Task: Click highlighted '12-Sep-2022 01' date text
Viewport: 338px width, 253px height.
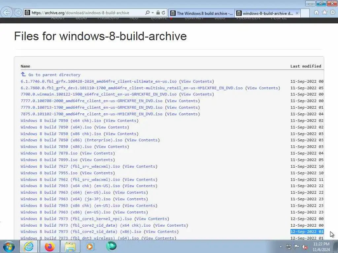Action: click(x=307, y=232)
